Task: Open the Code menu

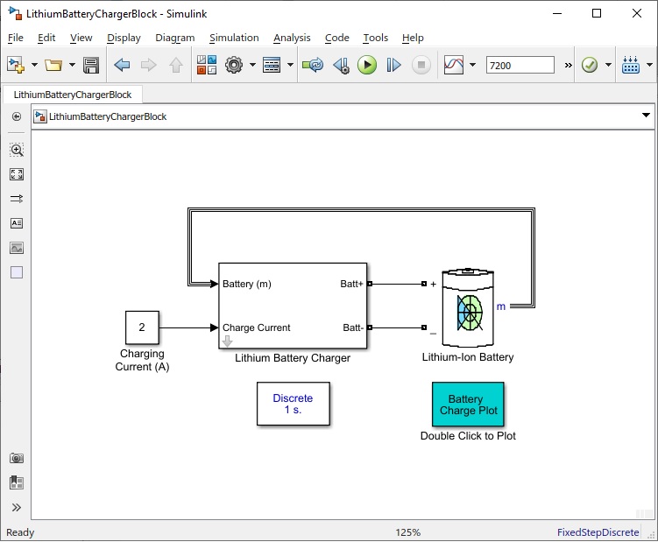Action: pos(337,38)
